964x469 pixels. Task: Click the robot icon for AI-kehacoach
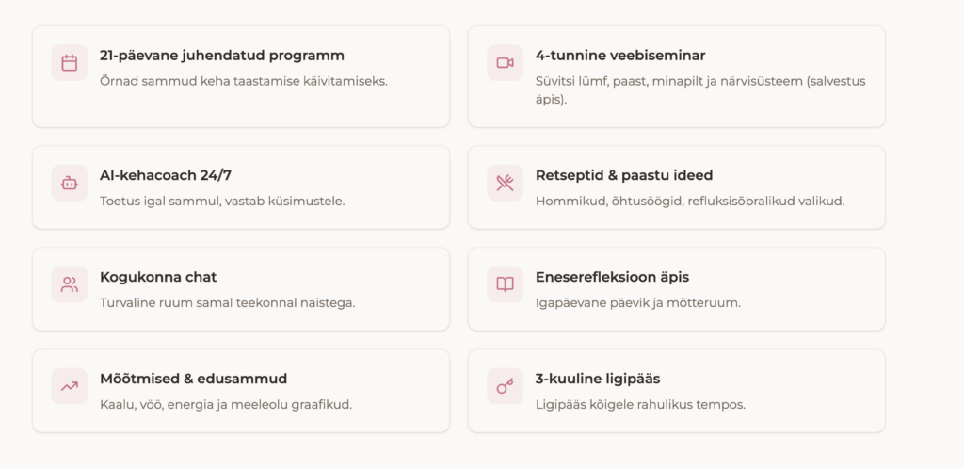click(70, 183)
